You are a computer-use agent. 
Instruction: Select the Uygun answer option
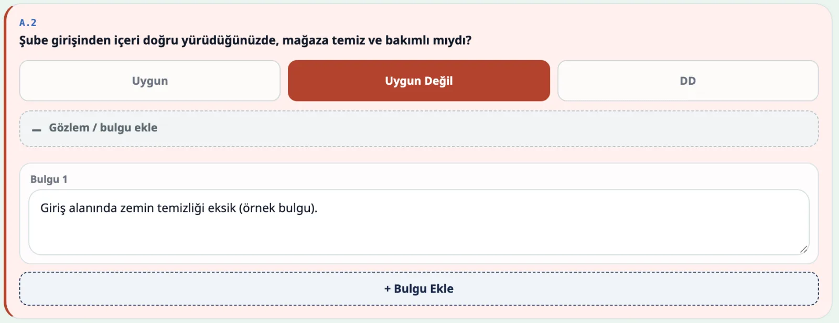point(150,81)
